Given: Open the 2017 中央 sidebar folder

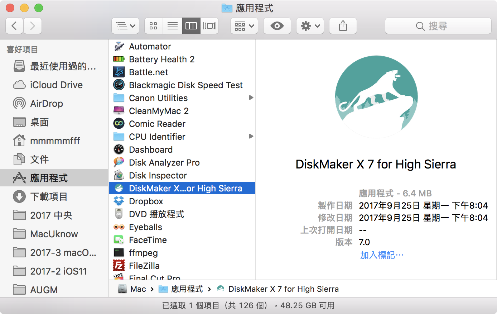Looking at the screenshot, I should click(x=54, y=215).
